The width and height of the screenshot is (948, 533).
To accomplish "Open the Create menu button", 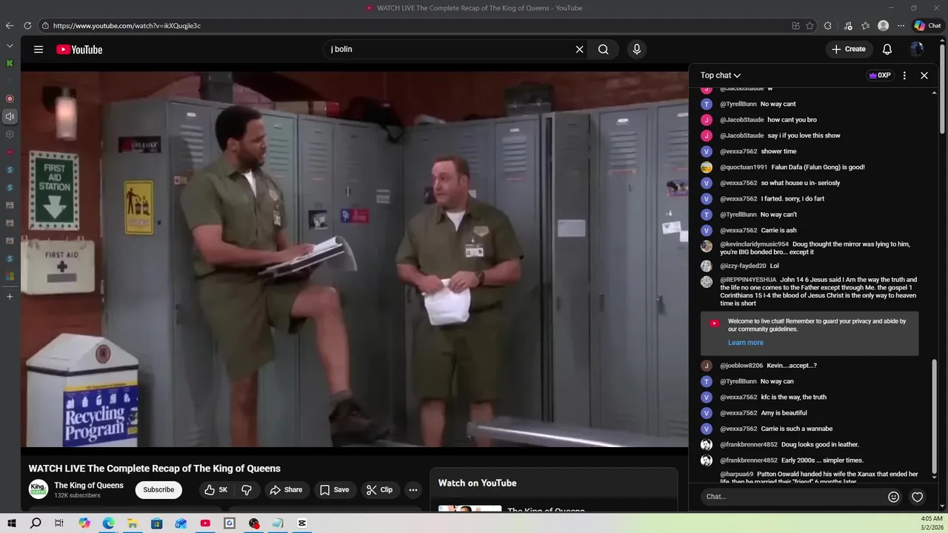I will [848, 50].
